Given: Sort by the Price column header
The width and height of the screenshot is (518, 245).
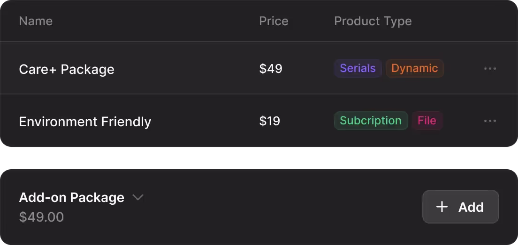Looking at the screenshot, I should click(x=274, y=21).
